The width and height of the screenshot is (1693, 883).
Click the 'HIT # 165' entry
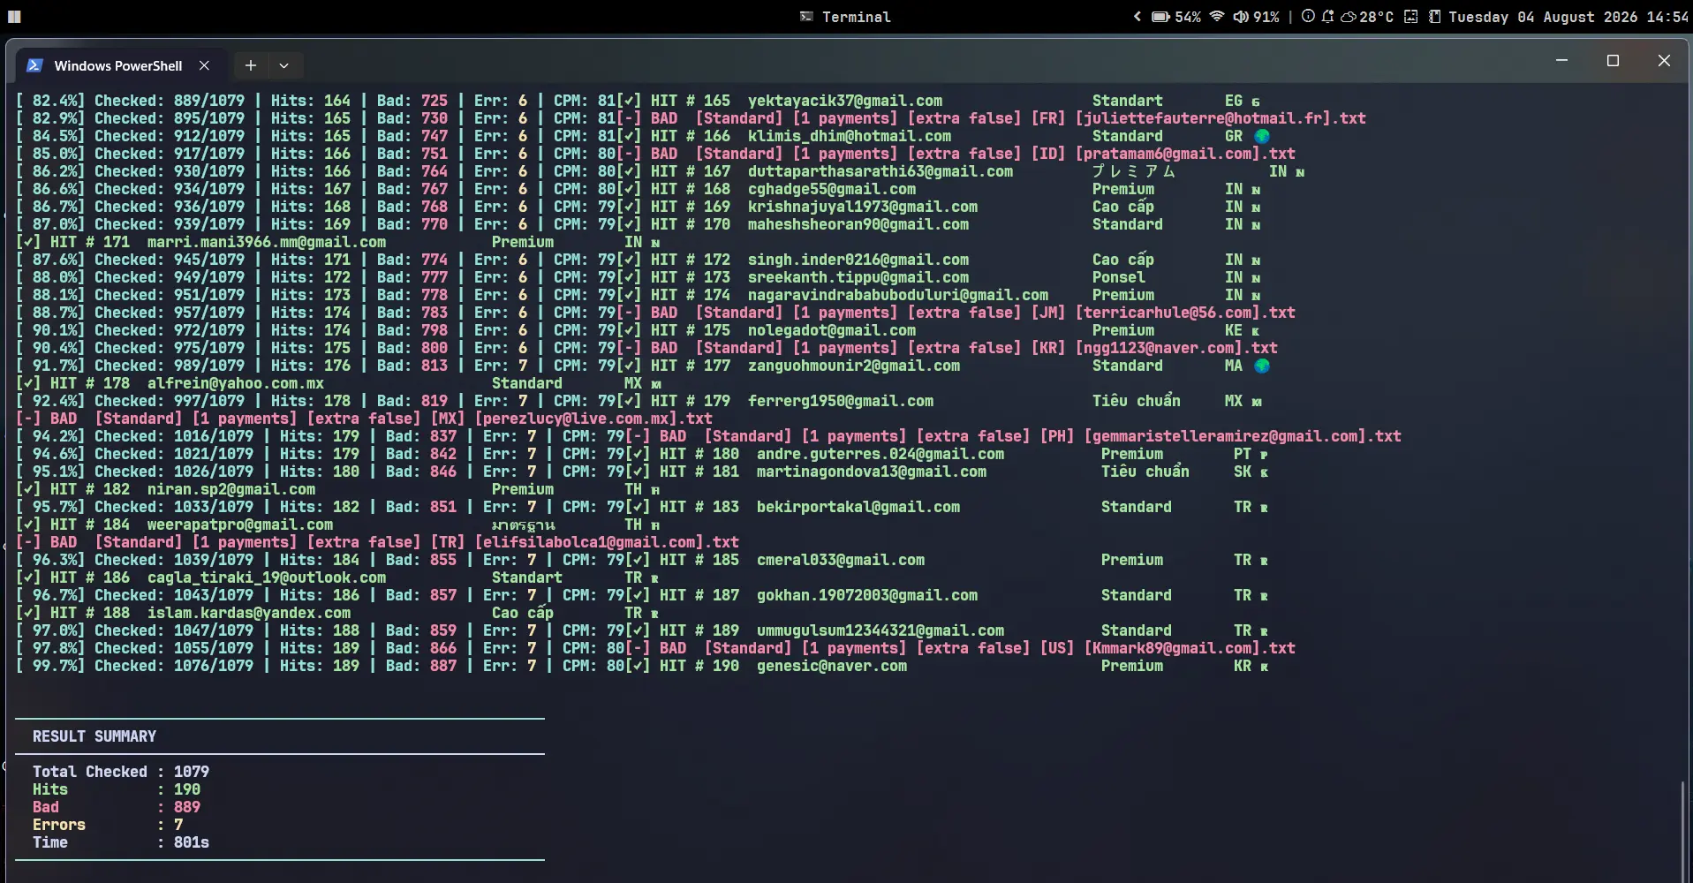pyautogui.click(x=691, y=101)
